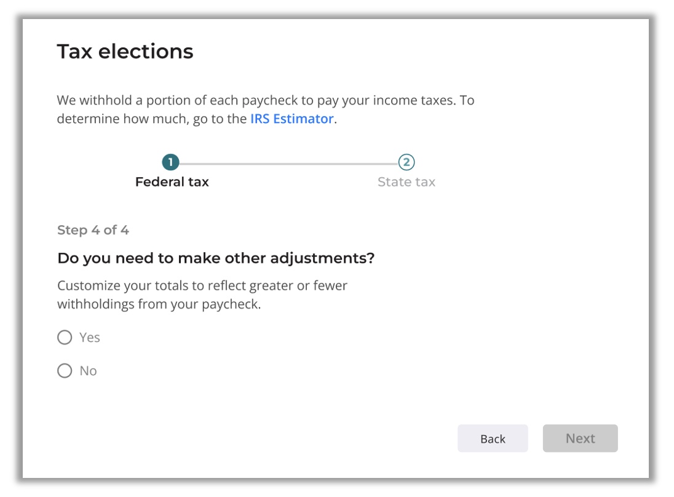Click the "Yes" option label text
This screenshot has height=497, width=674.
click(x=90, y=338)
